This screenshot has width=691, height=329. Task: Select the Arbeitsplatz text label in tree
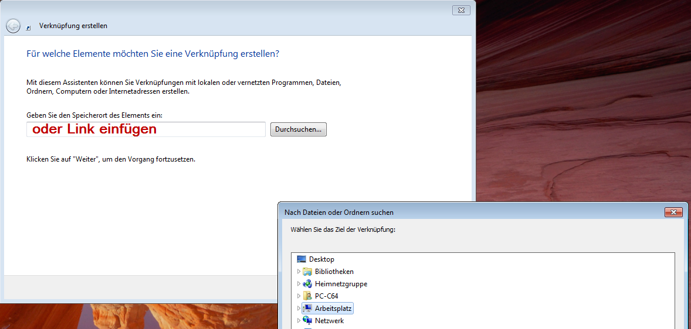coord(333,309)
